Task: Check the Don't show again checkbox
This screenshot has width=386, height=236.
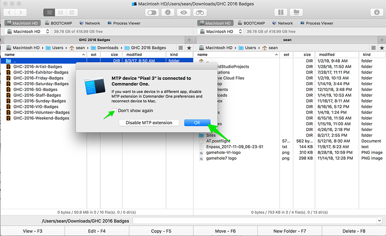Action: [114, 111]
